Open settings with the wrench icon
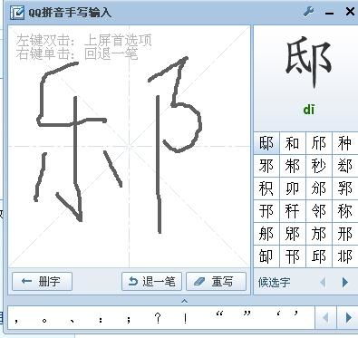358x338 pixels. pyautogui.click(x=308, y=12)
